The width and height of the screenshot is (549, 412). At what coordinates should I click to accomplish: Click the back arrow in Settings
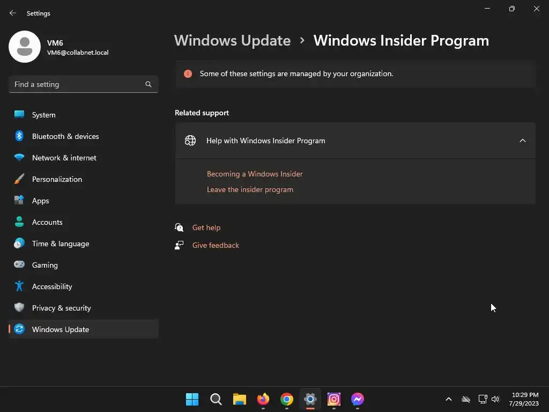[x=13, y=13]
